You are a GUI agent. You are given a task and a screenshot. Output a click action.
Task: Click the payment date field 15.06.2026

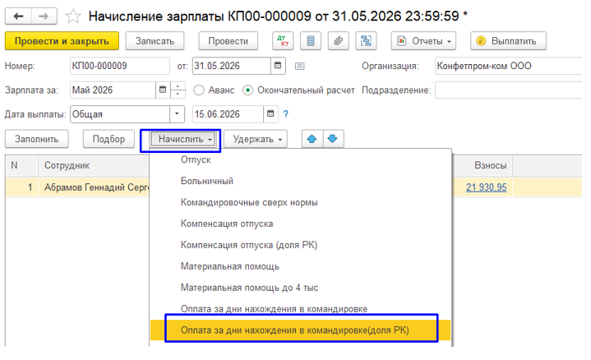(x=228, y=114)
